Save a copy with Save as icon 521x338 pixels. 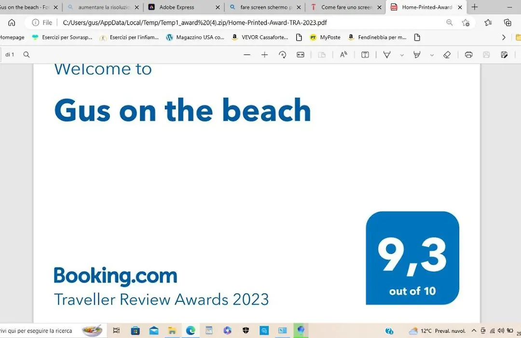point(504,55)
